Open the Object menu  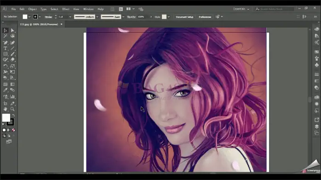coord(32,9)
